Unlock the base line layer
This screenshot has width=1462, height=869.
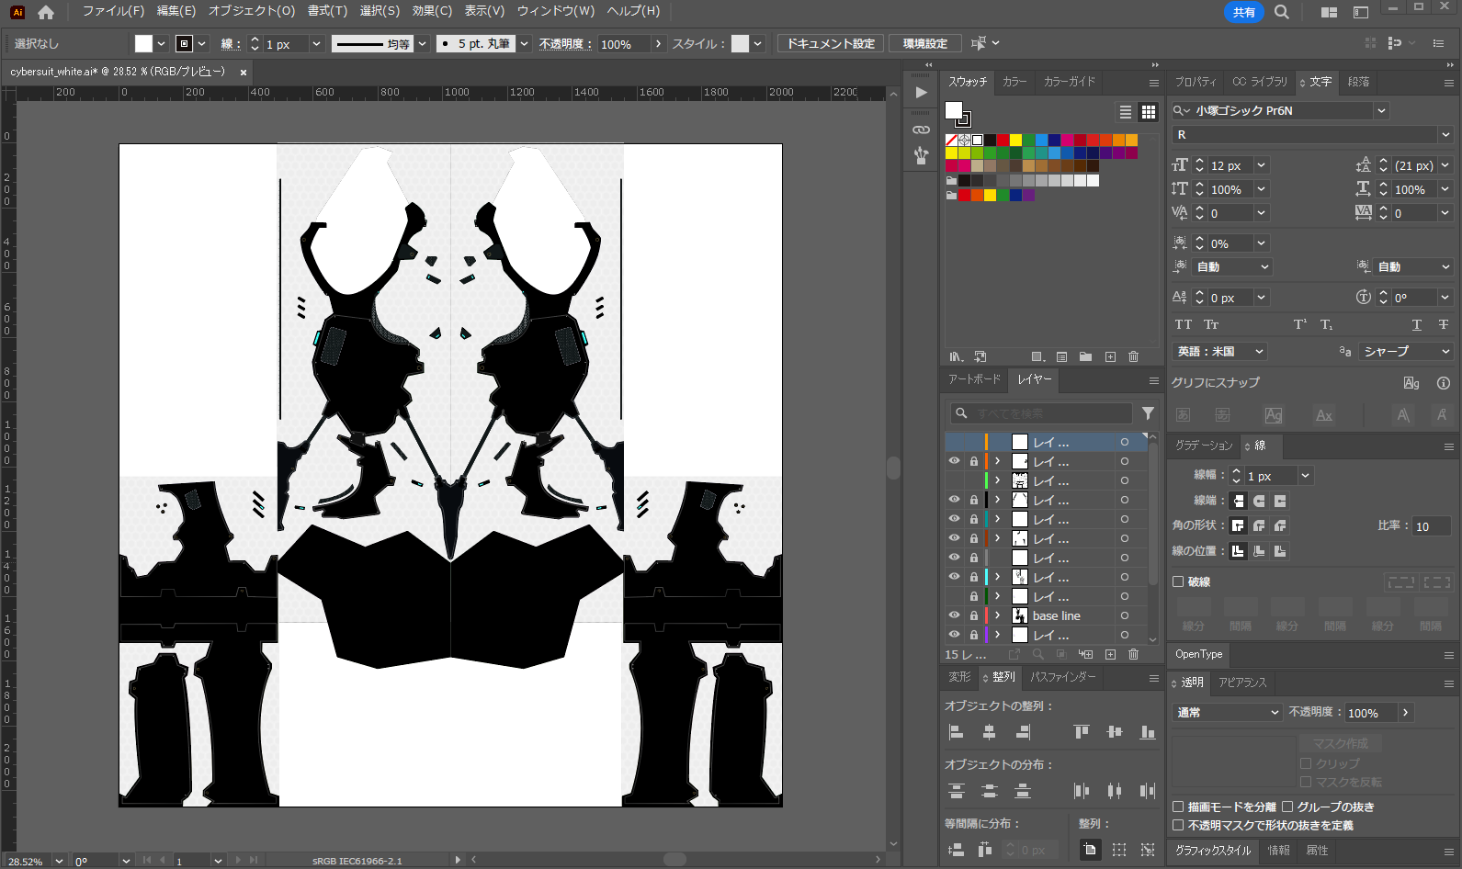coord(974,615)
